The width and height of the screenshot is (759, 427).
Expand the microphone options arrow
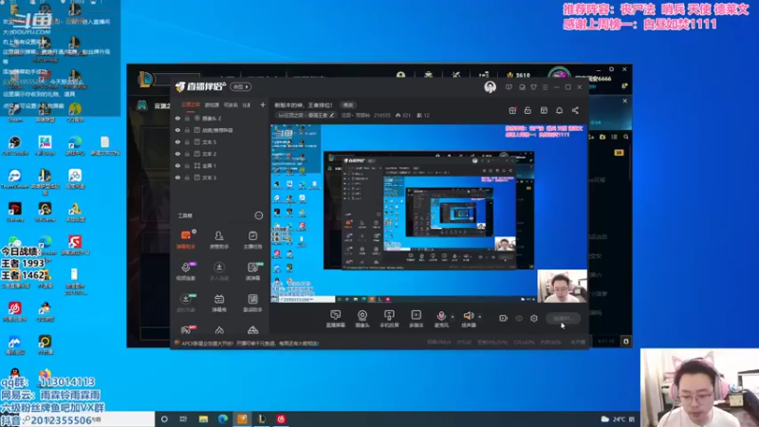point(453,317)
